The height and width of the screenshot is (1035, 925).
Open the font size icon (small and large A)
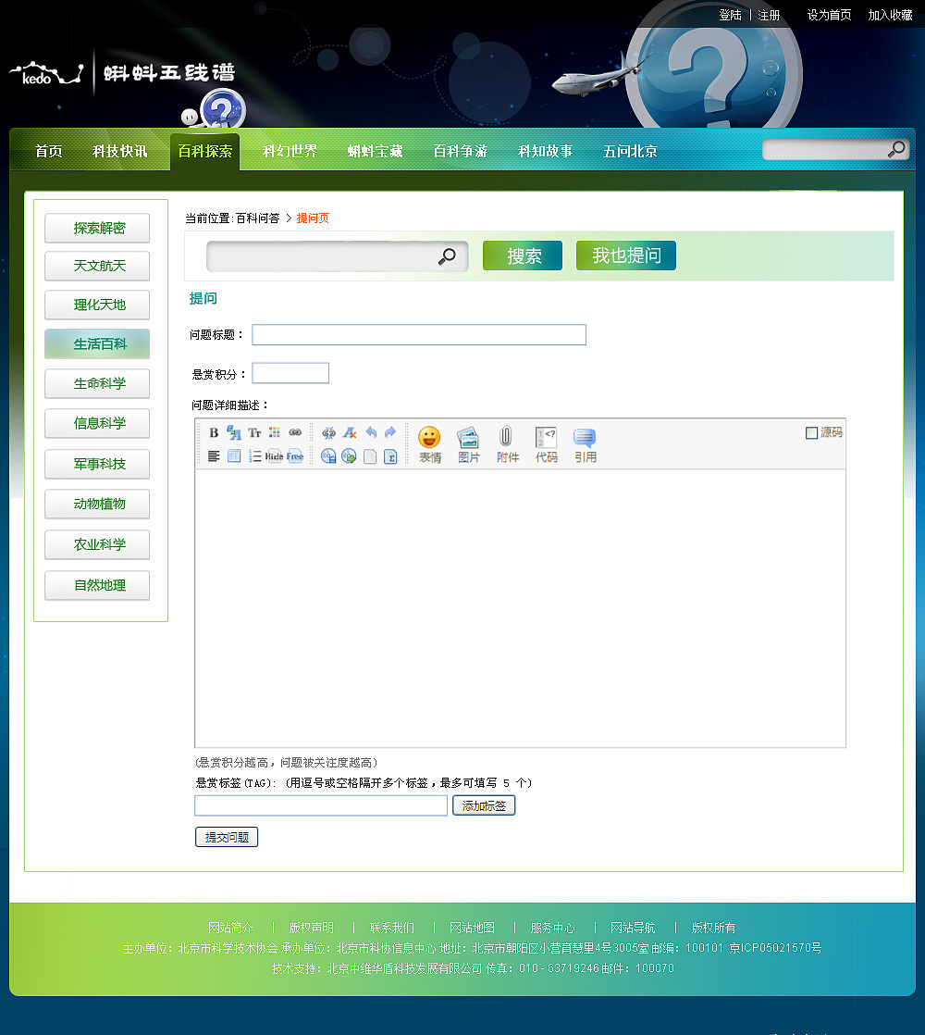234,433
